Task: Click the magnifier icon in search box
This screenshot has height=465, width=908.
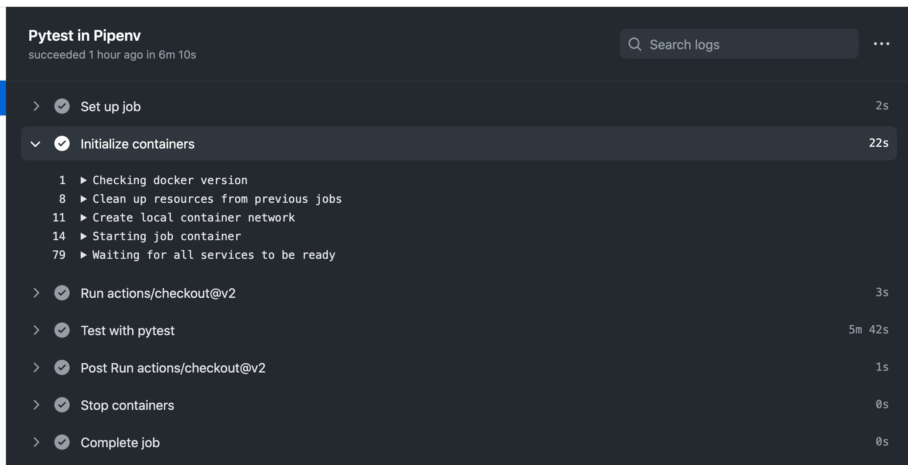Action: click(634, 44)
